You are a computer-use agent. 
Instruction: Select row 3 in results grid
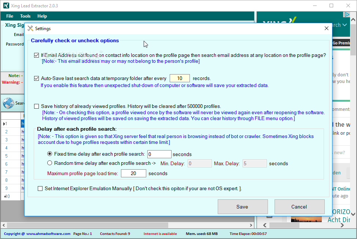pyautogui.click(x=11, y=140)
